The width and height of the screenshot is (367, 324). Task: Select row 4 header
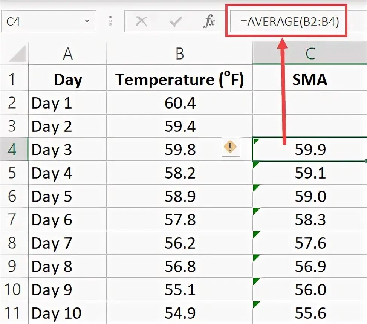point(13,150)
